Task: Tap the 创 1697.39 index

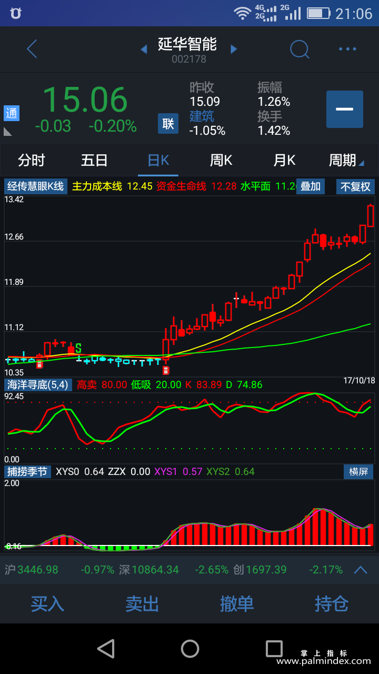Action: pyautogui.click(x=260, y=570)
